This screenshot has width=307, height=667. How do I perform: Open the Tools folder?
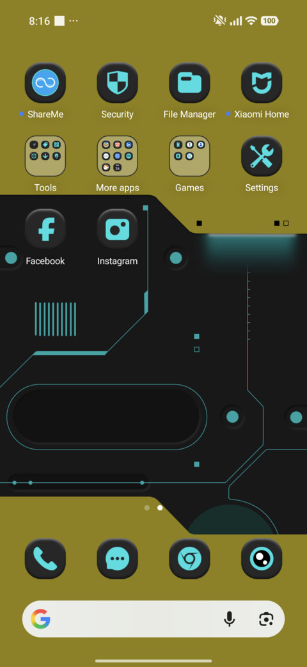45,156
